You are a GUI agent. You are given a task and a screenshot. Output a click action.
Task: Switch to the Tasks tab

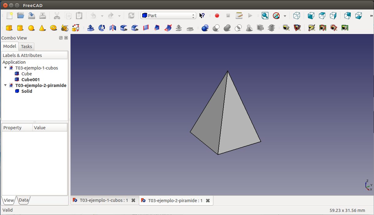click(26, 47)
